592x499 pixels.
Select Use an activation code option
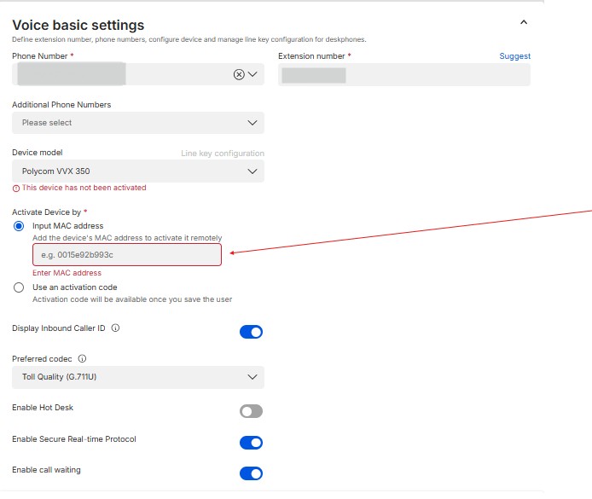(19, 287)
